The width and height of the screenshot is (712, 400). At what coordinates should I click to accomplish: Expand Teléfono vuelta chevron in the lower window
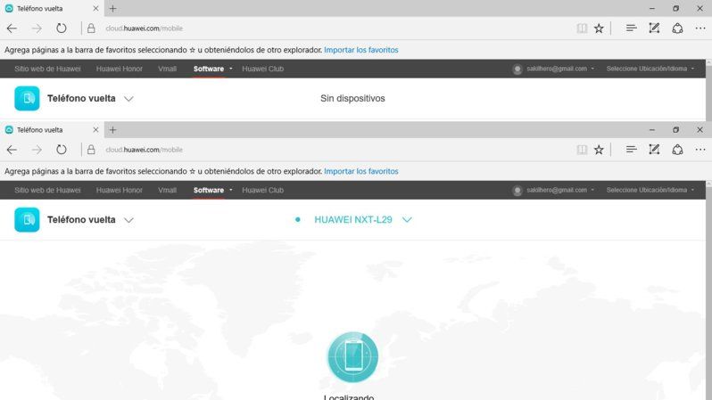click(x=128, y=220)
